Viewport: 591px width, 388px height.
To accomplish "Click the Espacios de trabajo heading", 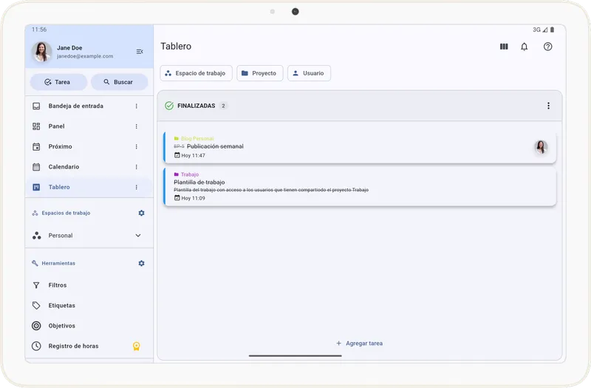I will pos(66,213).
